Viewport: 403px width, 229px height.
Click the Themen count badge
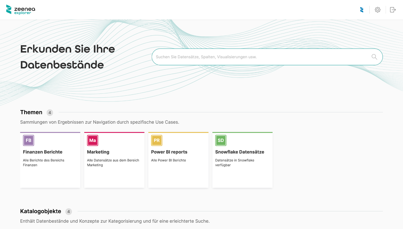(x=50, y=112)
